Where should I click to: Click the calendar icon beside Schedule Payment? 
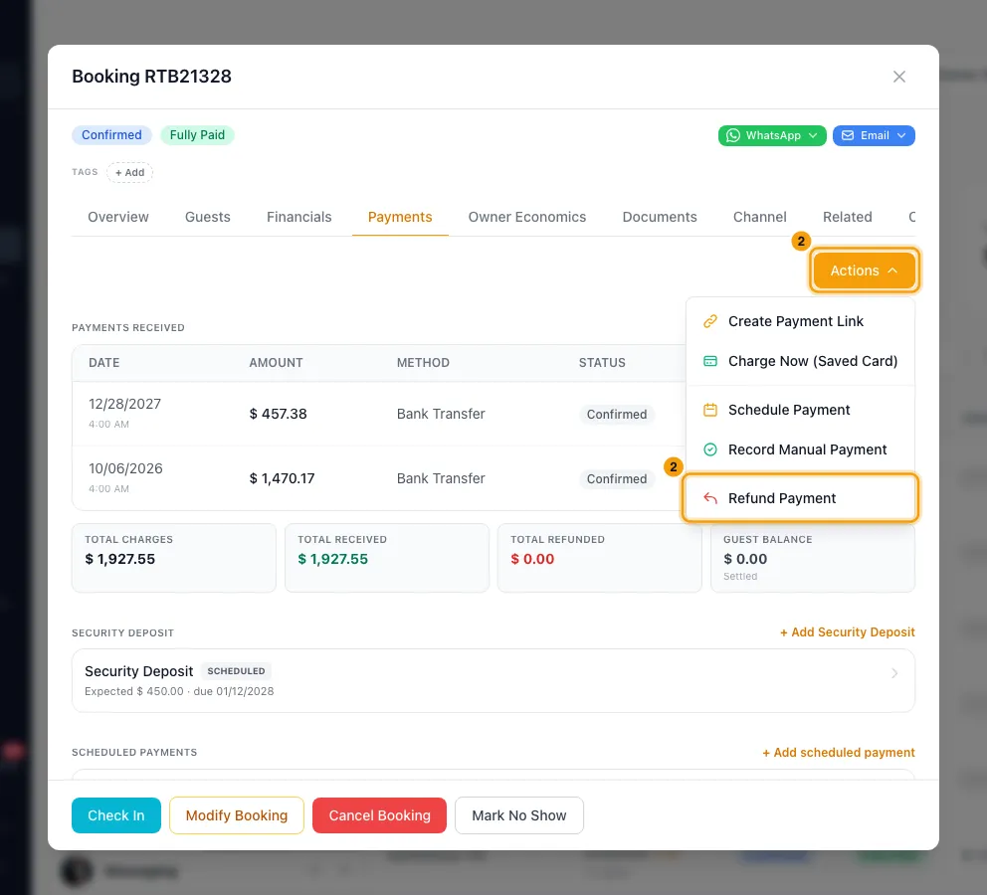710,410
